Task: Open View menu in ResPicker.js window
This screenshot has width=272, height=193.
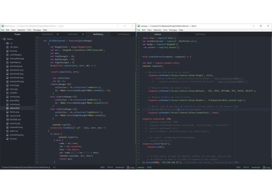Action: click(x=13, y=30)
